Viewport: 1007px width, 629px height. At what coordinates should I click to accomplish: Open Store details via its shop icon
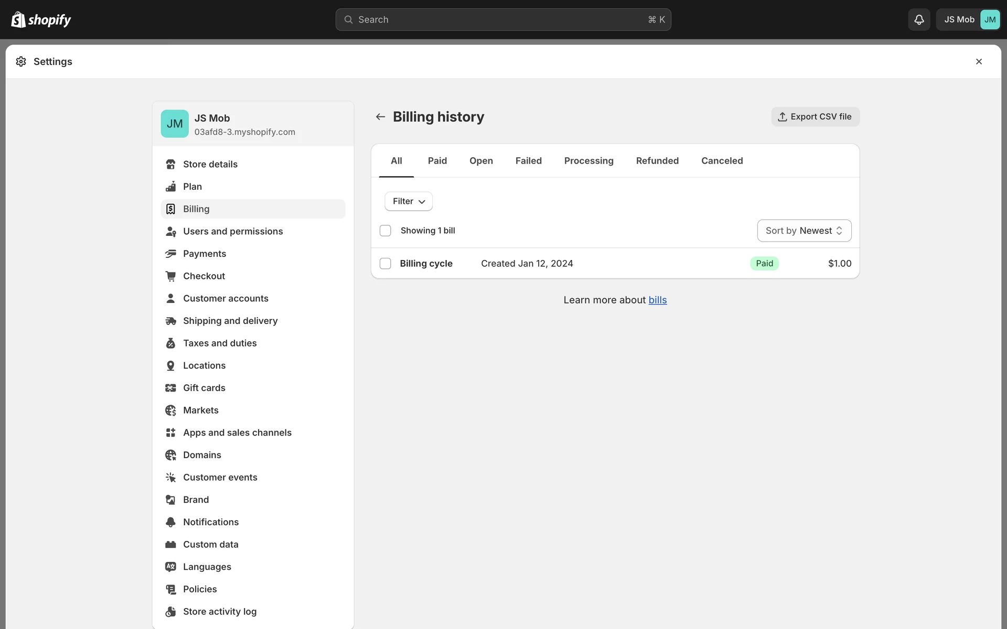pos(170,164)
